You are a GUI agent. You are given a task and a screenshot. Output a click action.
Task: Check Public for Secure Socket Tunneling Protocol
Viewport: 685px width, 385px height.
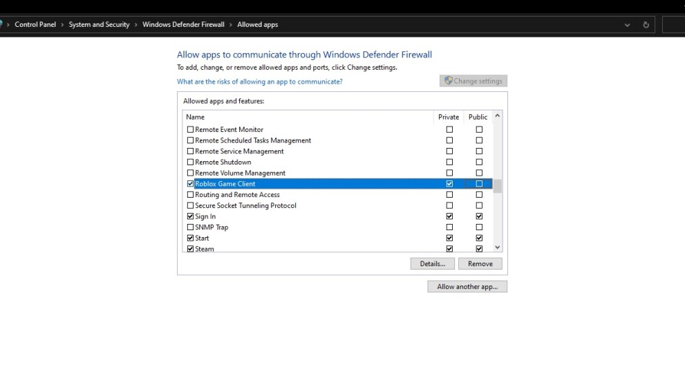pyautogui.click(x=479, y=205)
